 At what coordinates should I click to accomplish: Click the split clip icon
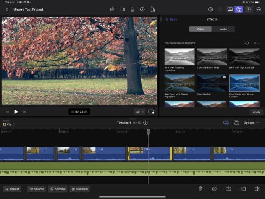[x=228, y=189]
